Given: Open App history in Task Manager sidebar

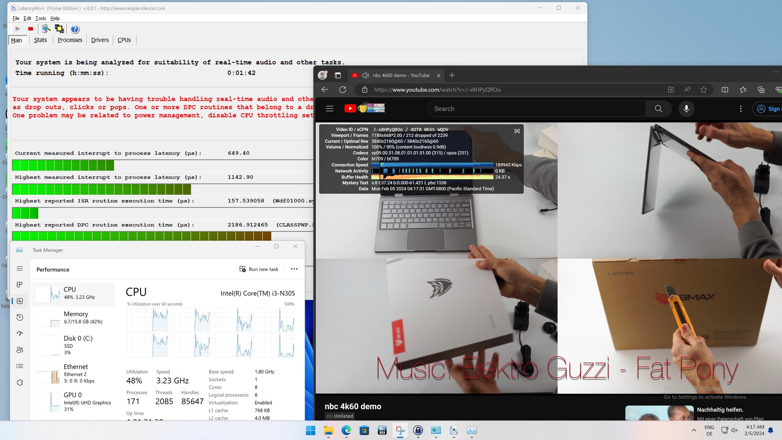Looking at the screenshot, I should point(20,317).
